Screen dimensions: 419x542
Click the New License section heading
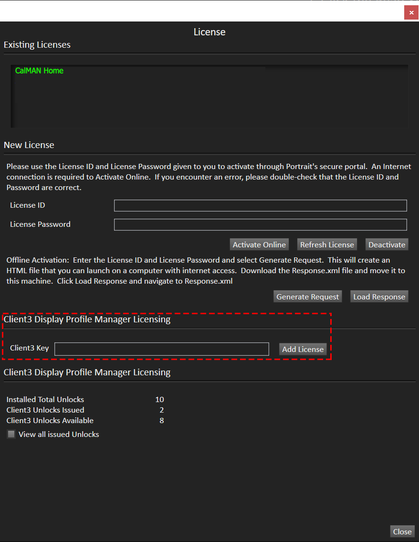point(29,145)
